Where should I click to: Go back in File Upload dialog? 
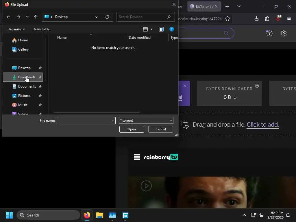click(8, 17)
